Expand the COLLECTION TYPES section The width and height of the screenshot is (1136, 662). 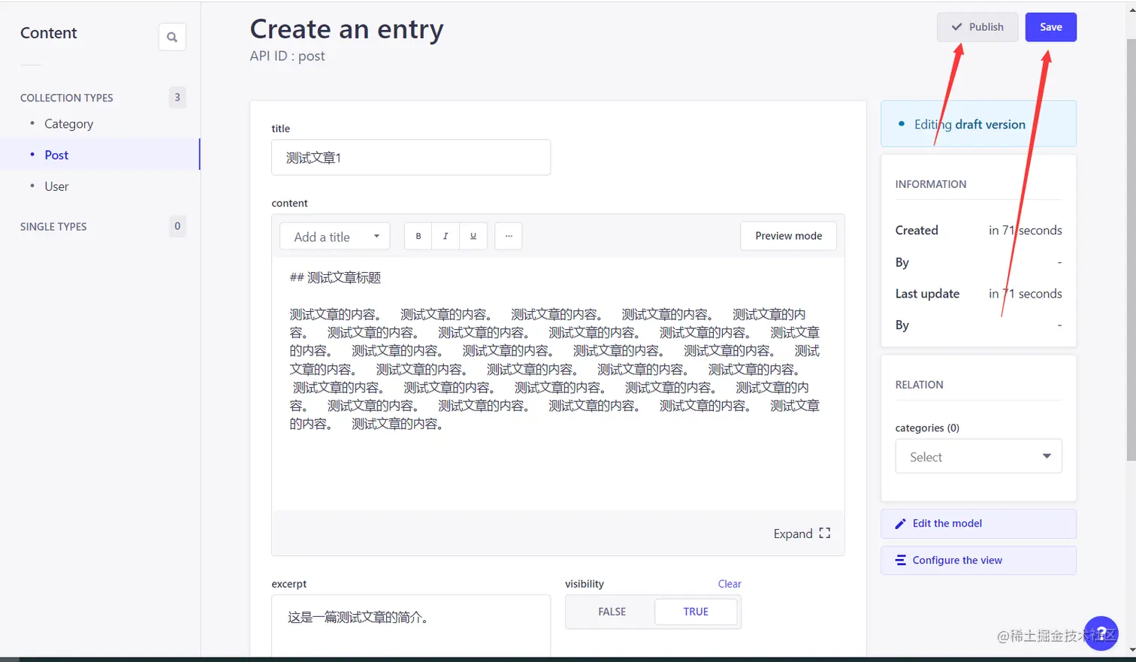(x=66, y=97)
